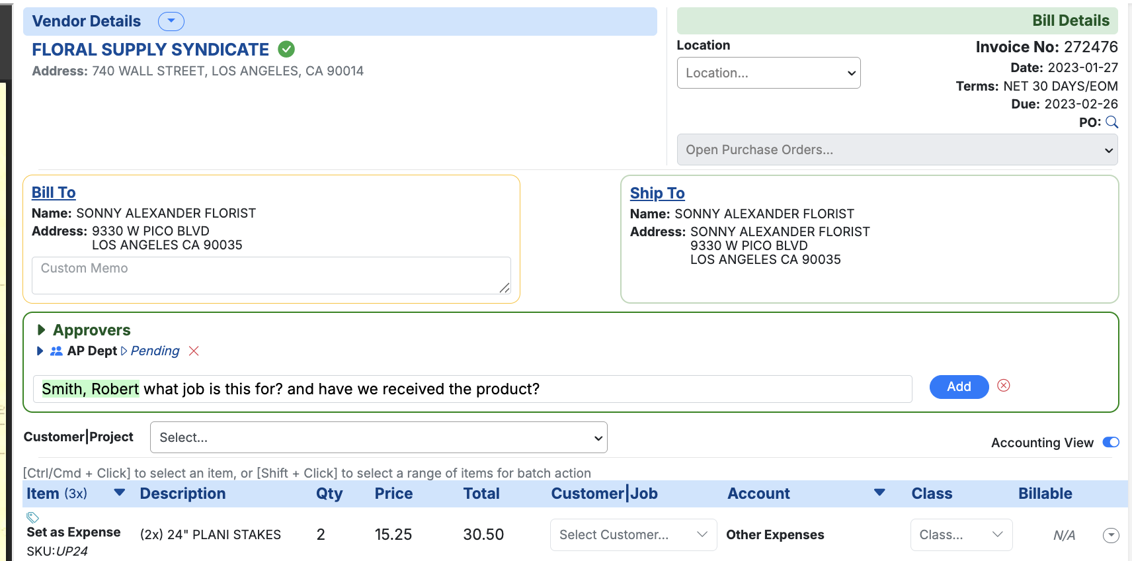Open the Location dropdown
1132x561 pixels.
click(x=768, y=73)
